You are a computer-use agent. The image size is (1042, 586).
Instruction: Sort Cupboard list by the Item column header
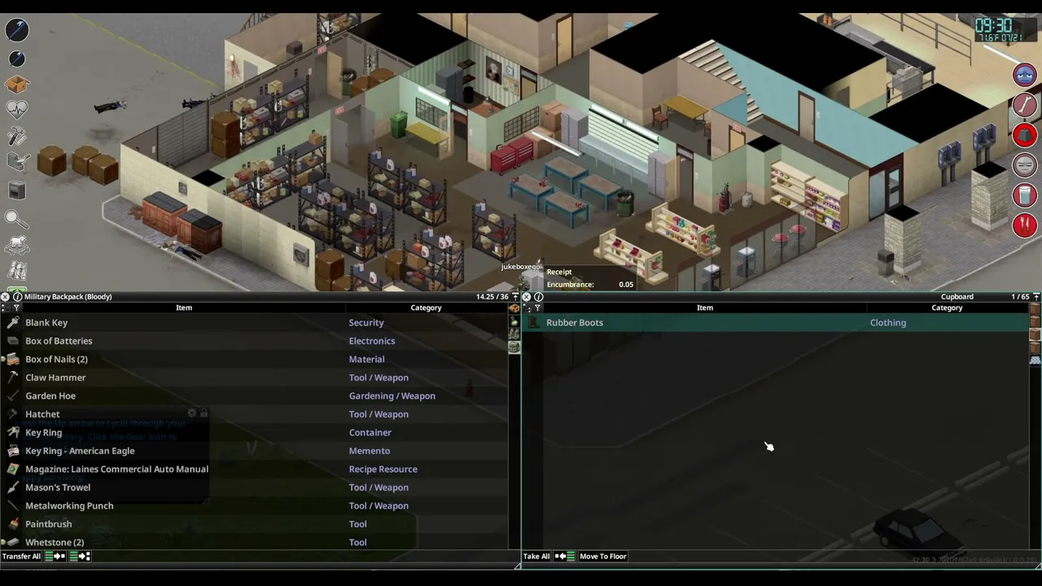coord(705,308)
